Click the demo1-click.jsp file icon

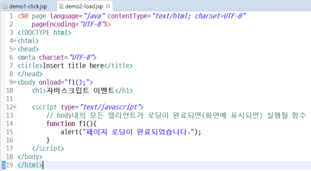pyautogui.click(x=5, y=6)
